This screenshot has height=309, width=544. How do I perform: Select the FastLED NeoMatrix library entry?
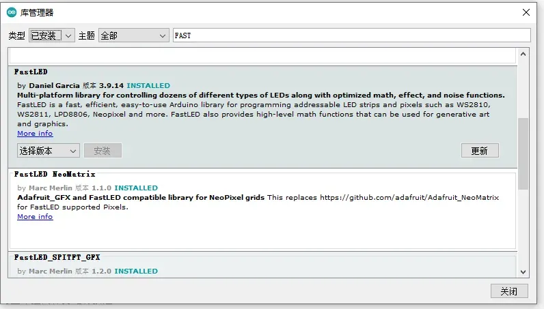pos(55,174)
